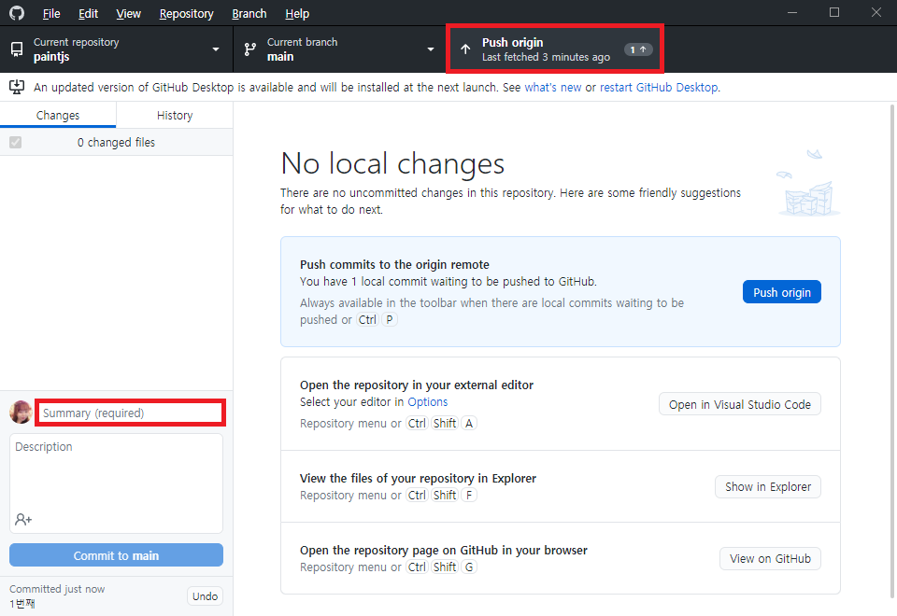
Task: Open the File menu
Action: [51, 13]
